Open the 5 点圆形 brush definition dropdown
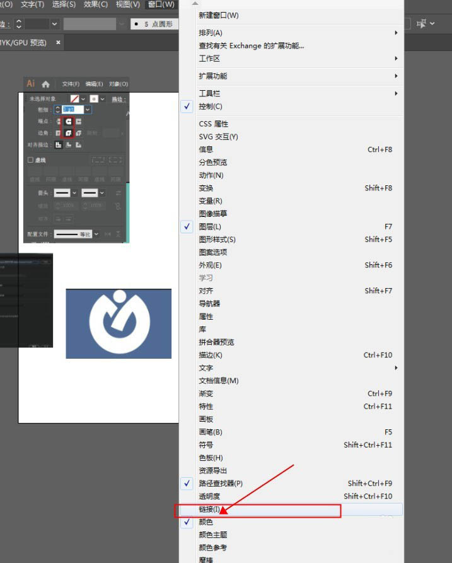The height and width of the screenshot is (563, 452). click(154, 24)
